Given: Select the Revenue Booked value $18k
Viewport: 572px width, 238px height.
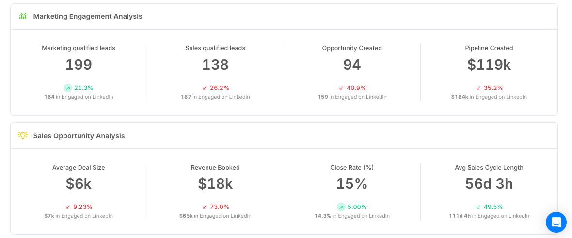Looking at the screenshot, I should coord(215,184).
